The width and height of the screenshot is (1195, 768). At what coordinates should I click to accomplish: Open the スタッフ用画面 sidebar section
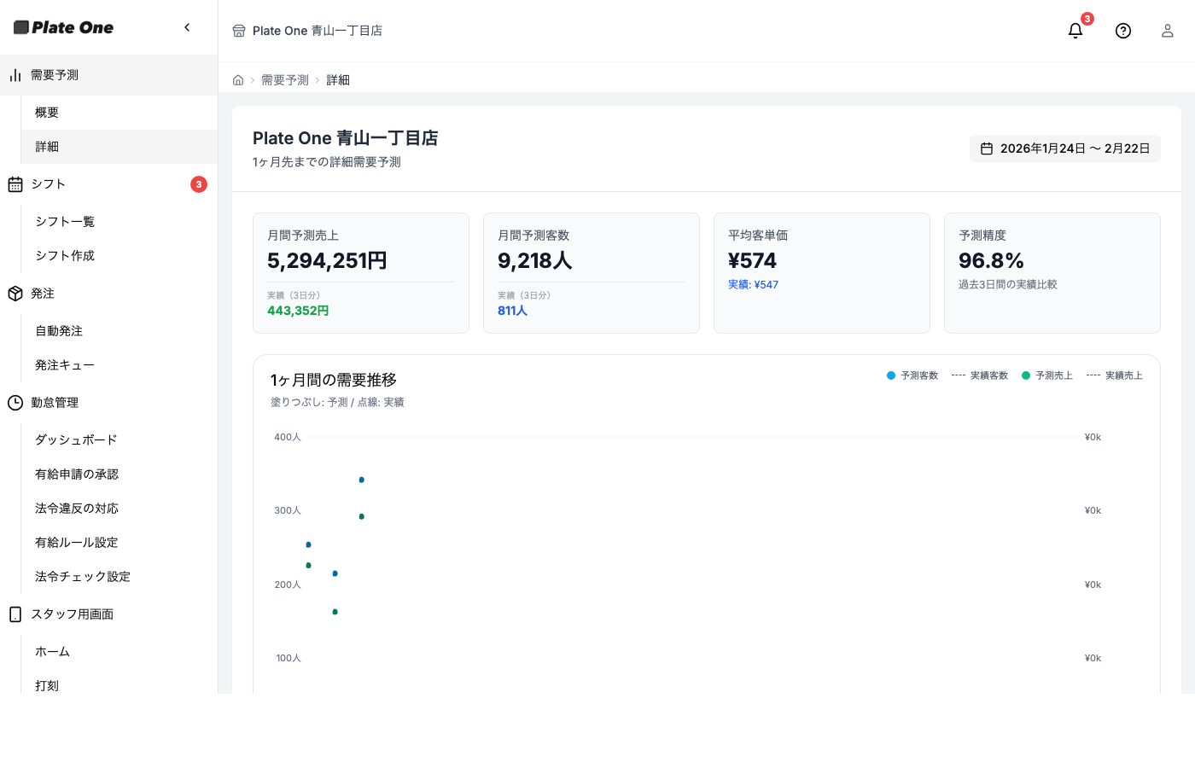109,614
